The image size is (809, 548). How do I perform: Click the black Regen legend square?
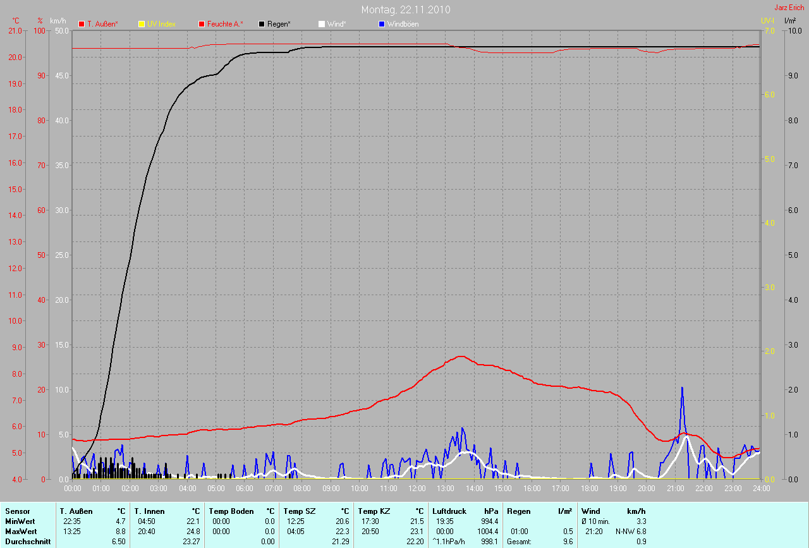(x=262, y=24)
